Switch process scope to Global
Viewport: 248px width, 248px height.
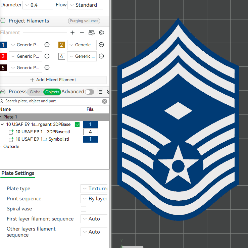pyautogui.click(x=36, y=92)
